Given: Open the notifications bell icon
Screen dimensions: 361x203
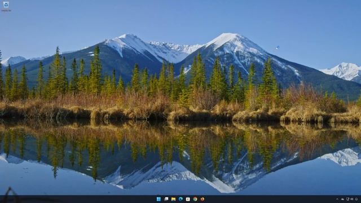Looking at the screenshot, I should click(356, 199).
